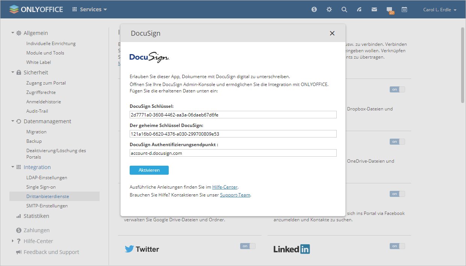Click the search magnifier icon

(344, 9)
